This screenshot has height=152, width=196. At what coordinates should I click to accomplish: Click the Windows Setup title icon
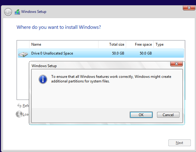tap(17, 12)
